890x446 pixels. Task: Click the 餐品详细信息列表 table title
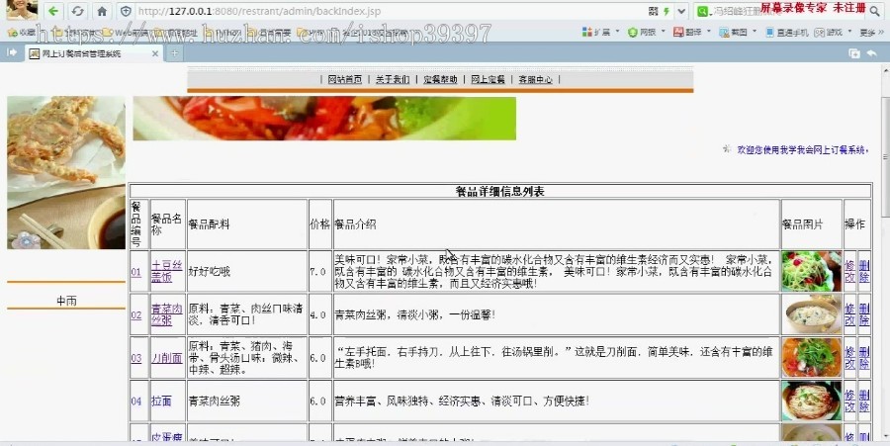tap(500, 191)
